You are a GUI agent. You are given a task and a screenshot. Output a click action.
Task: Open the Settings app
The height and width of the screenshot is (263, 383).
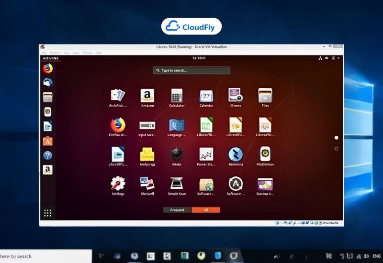coord(118,186)
